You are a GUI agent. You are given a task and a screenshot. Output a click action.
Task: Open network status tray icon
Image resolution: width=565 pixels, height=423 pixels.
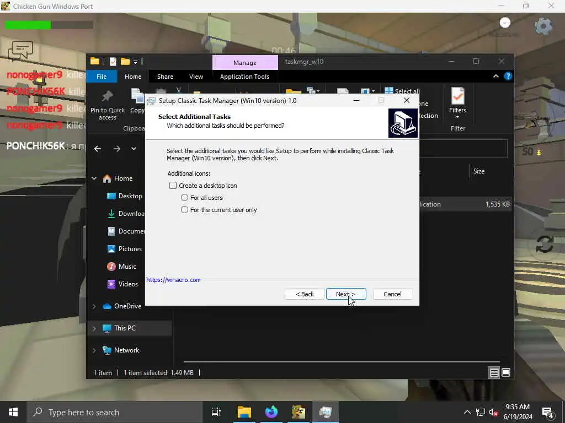481,412
